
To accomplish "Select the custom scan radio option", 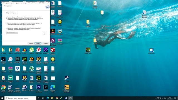I will [x=7, y=29].
